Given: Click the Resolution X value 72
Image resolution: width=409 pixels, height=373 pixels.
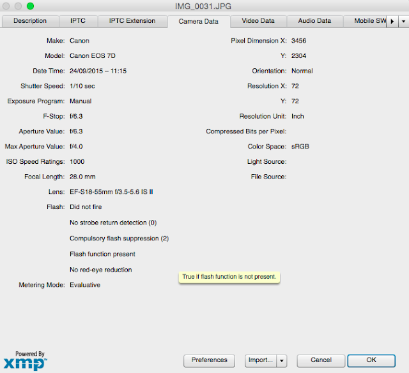Looking at the screenshot, I should coord(295,86).
